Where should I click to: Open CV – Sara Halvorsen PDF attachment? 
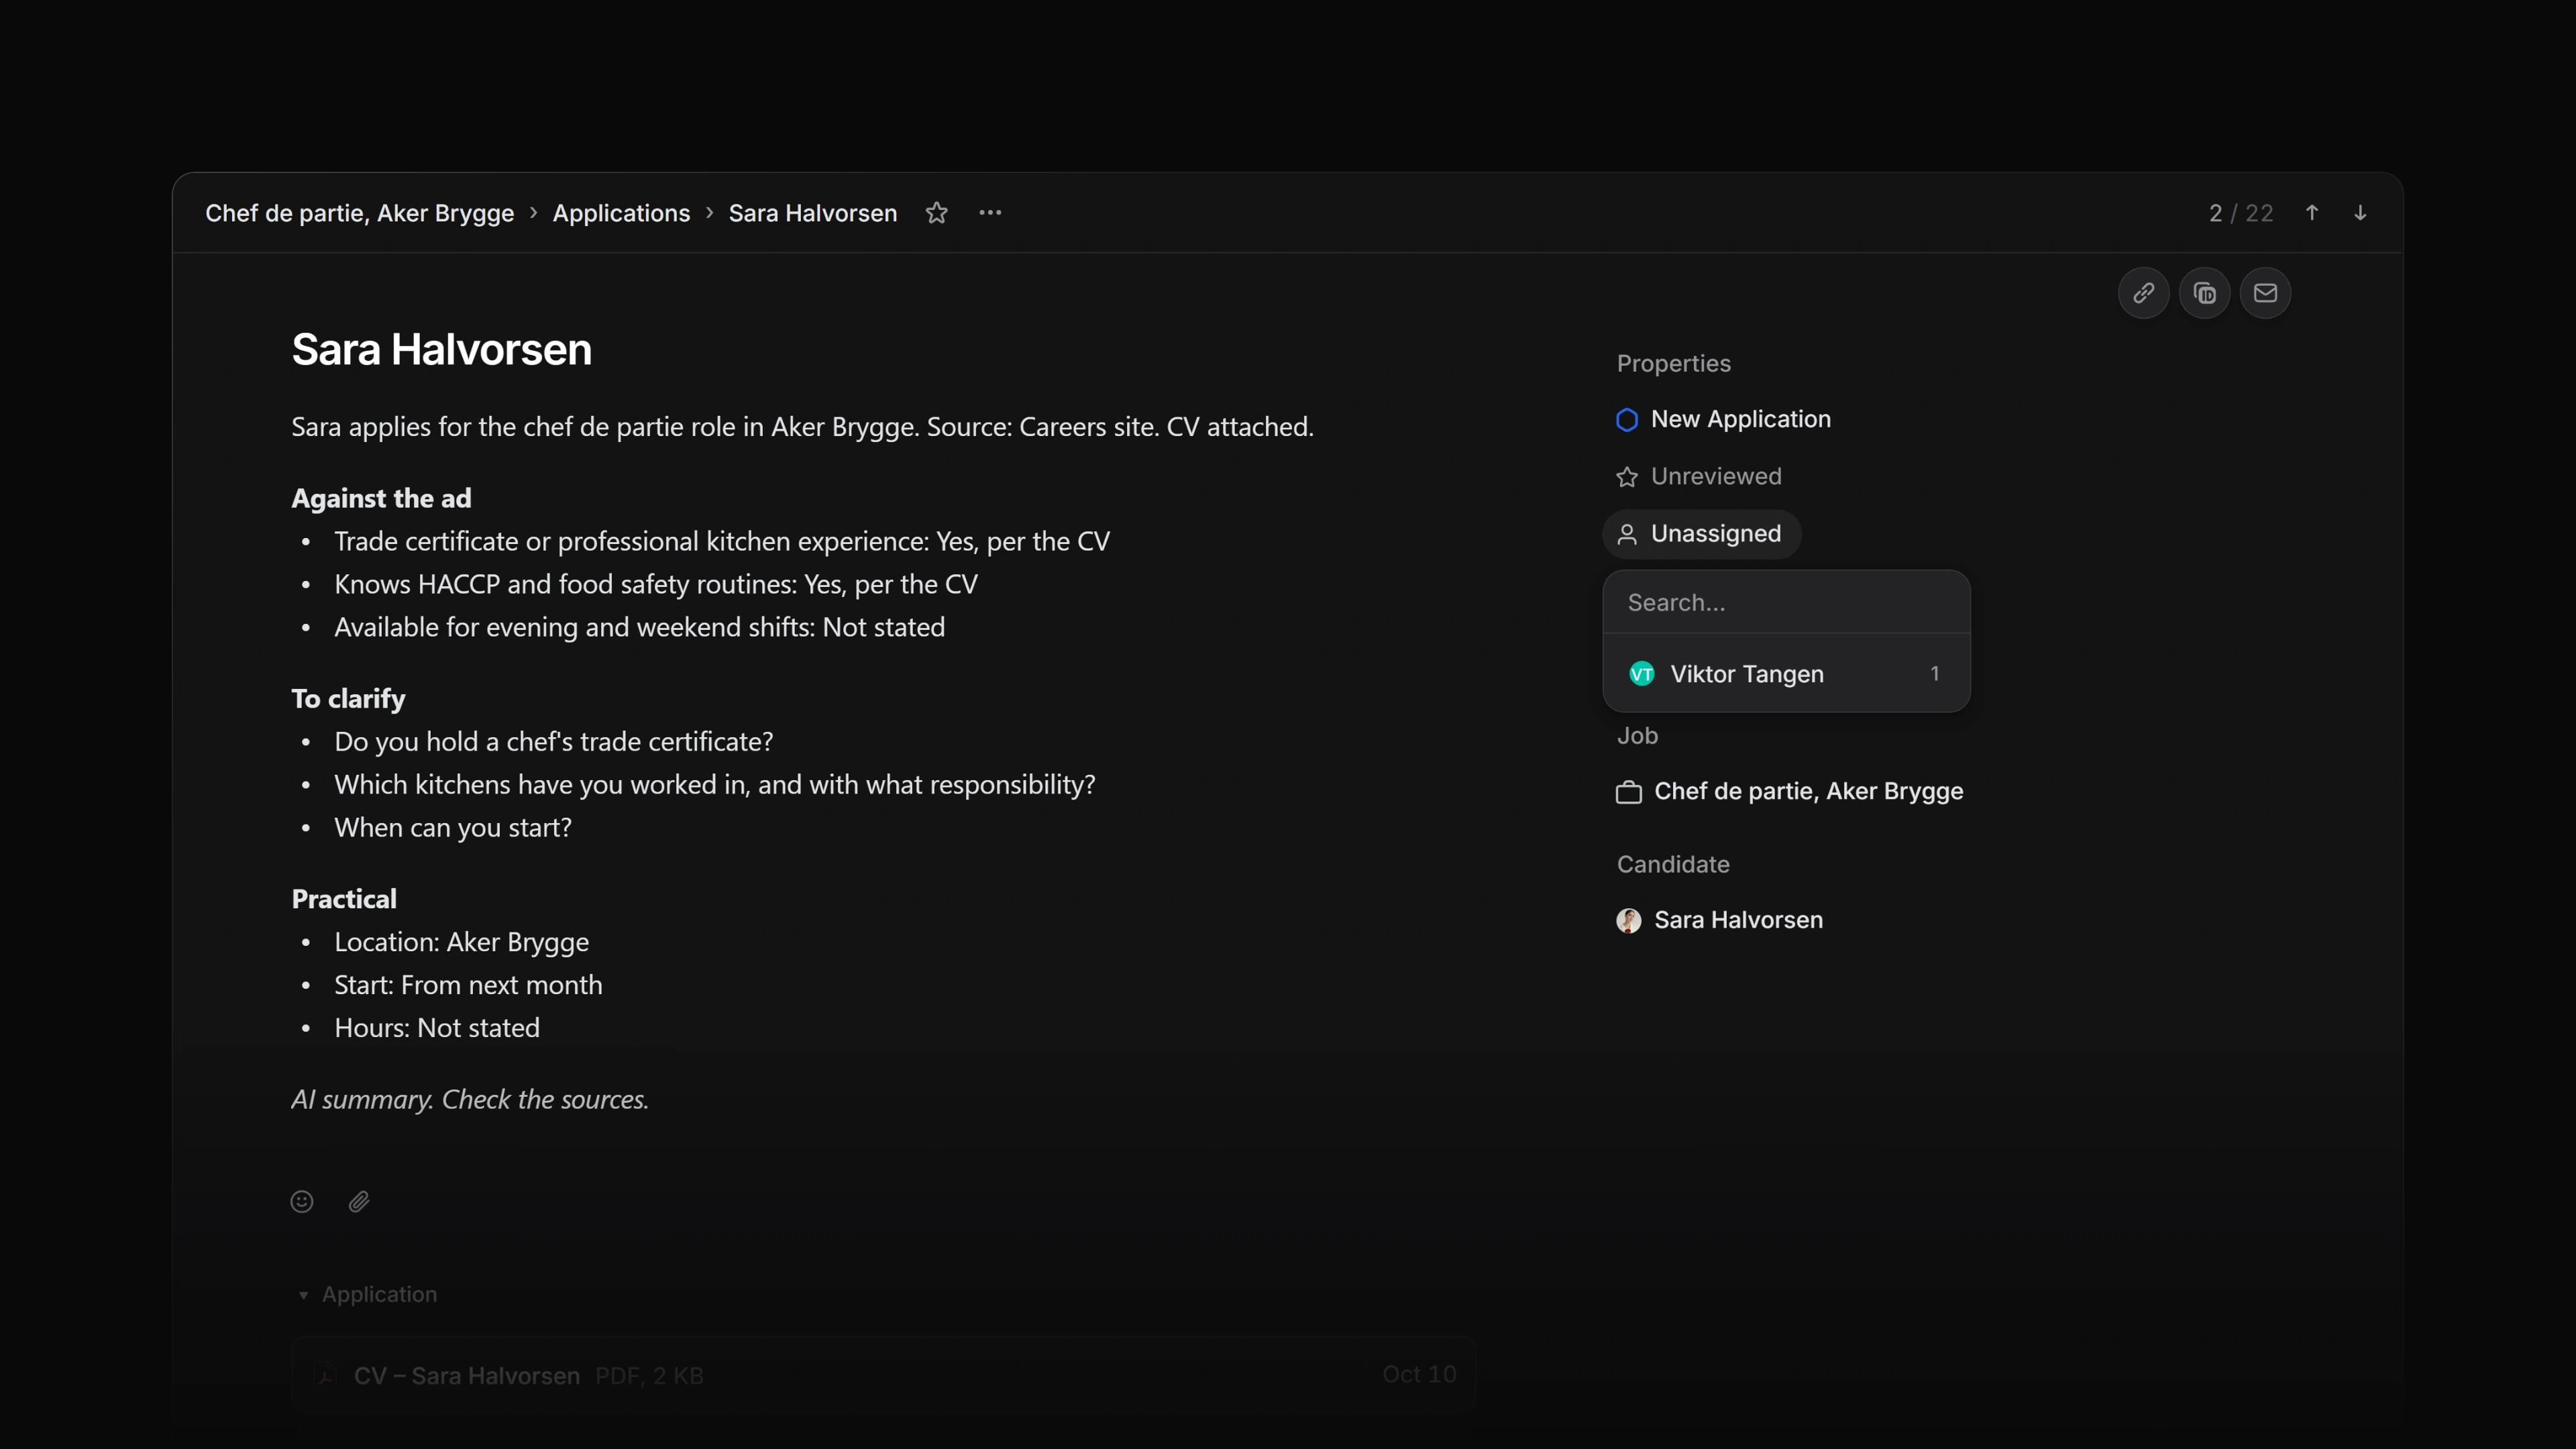[x=884, y=1376]
